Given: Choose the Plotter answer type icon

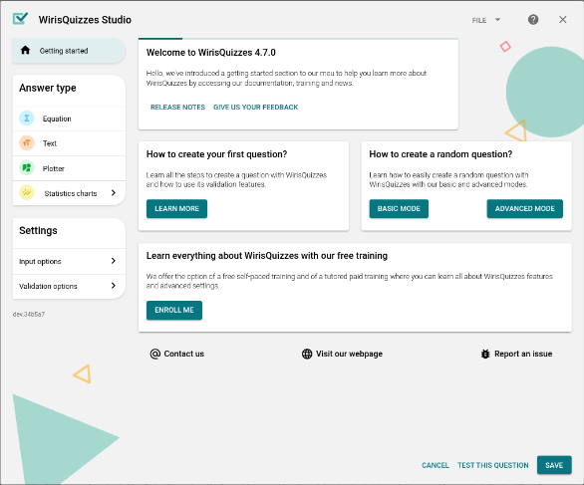Looking at the screenshot, I should click(27, 168).
